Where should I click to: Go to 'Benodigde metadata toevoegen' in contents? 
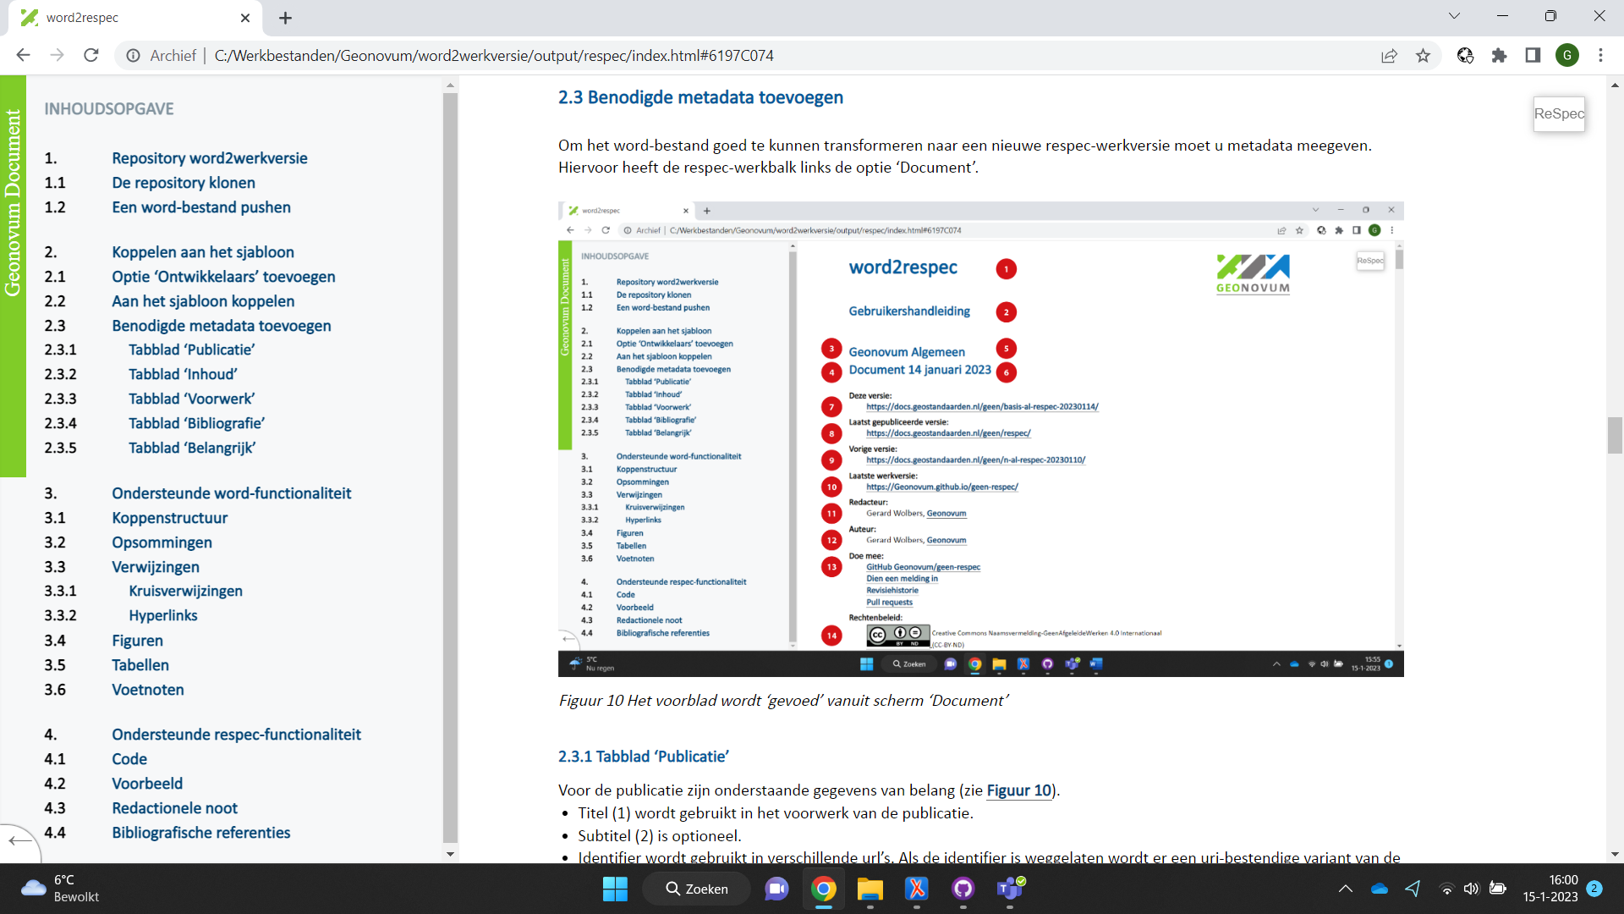222,326
